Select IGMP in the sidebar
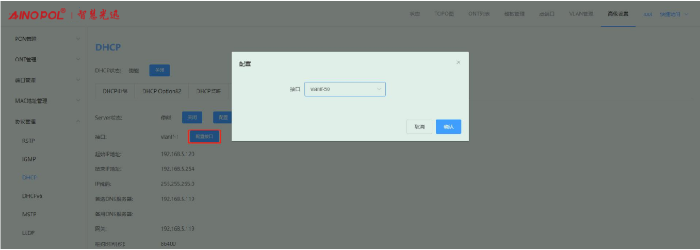Screen dimensions: 700x250 tap(29, 159)
